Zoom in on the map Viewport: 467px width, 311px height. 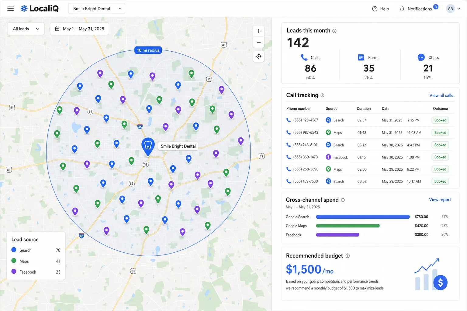pos(258,31)
